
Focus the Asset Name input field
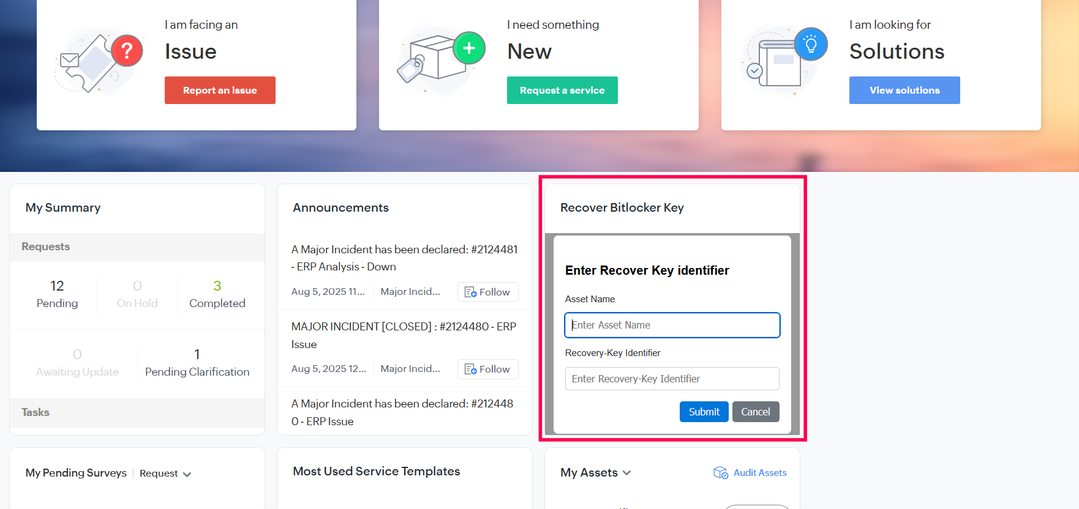(672, 325)
